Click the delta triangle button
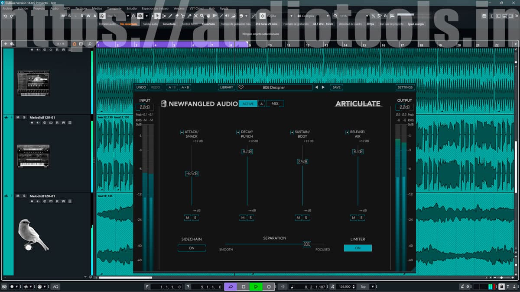The image size is (520, 292). [x=261, y=104]
